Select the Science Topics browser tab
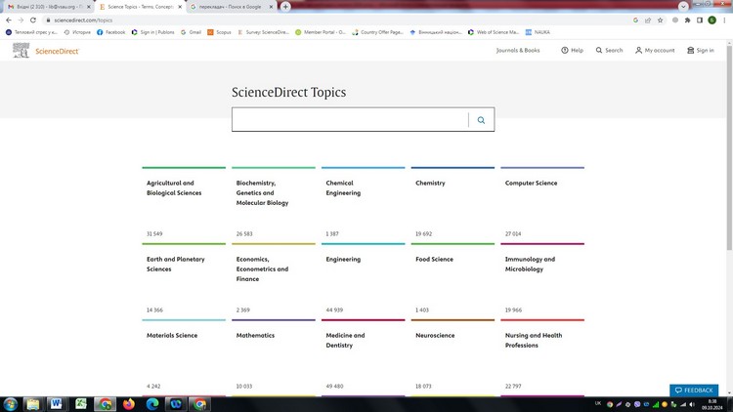 tap(140, 7)
